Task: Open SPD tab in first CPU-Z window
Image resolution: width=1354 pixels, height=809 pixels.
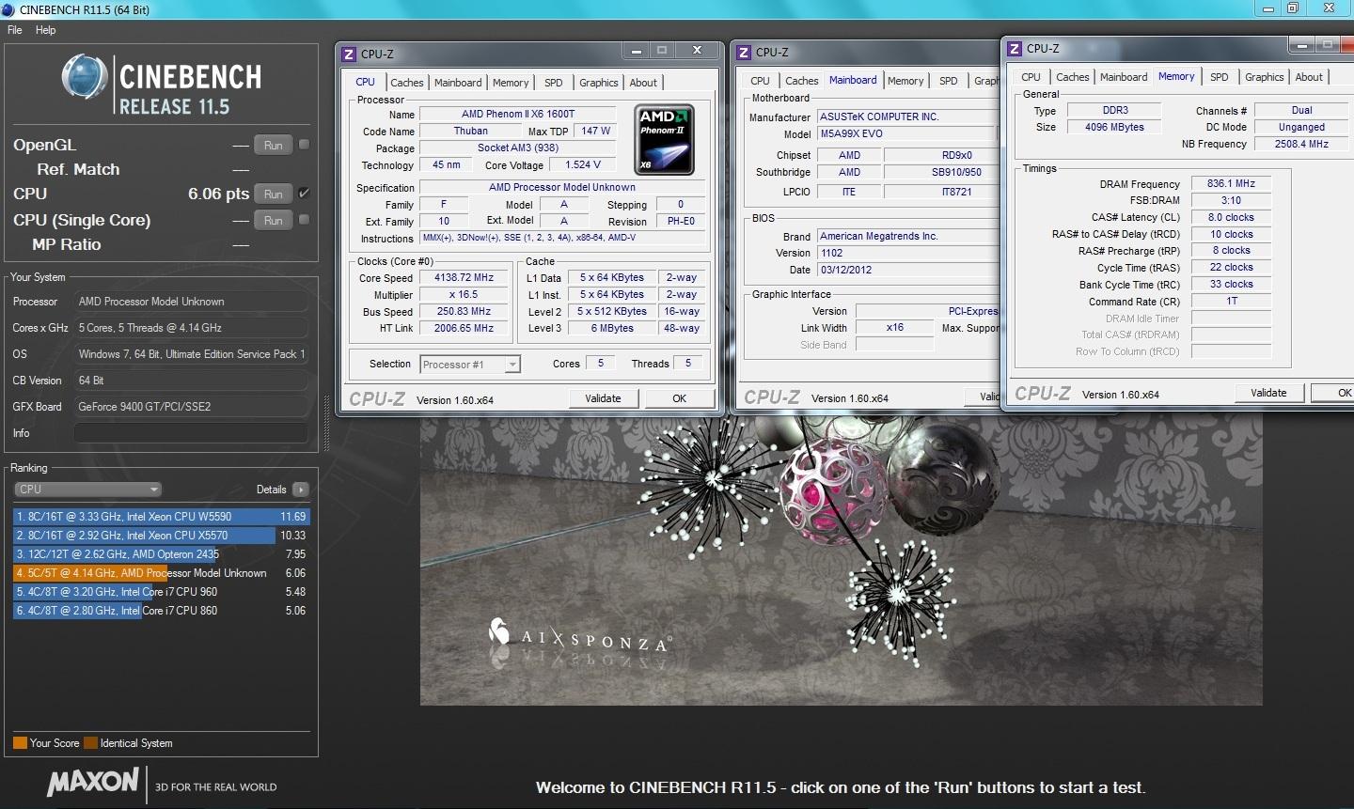Action: (554, 83)
